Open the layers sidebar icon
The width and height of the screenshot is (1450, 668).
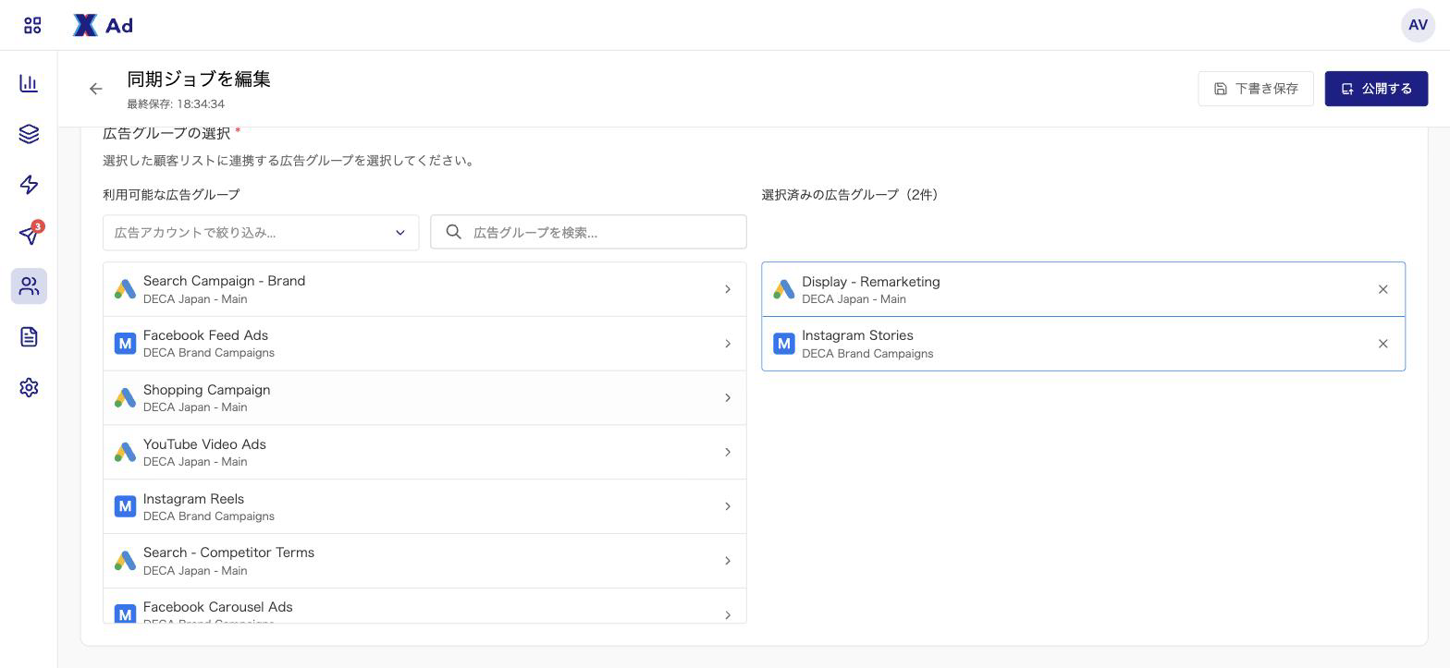click(x=29, y=134)
